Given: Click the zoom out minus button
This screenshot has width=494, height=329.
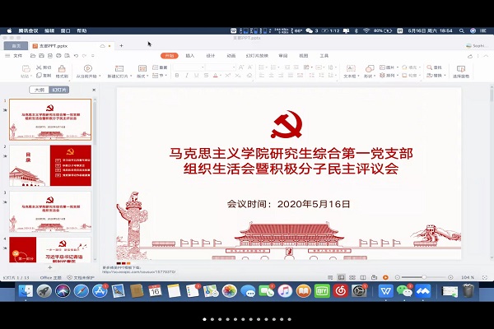Looking at the screenshot, I should click(x=398, y=277).
